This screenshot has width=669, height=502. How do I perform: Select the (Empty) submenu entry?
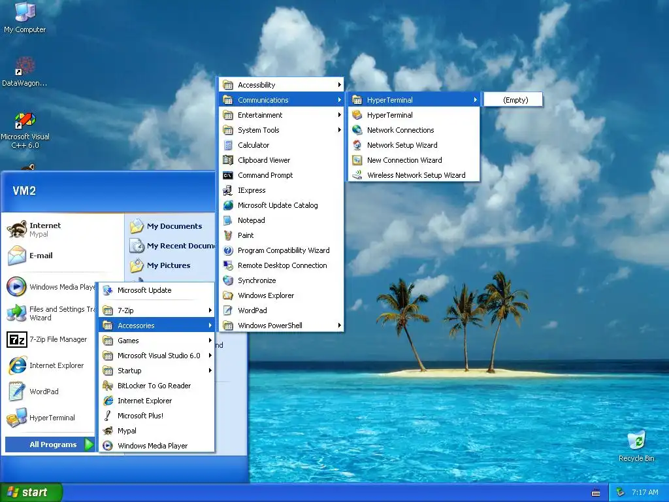(x=514, y=100)
